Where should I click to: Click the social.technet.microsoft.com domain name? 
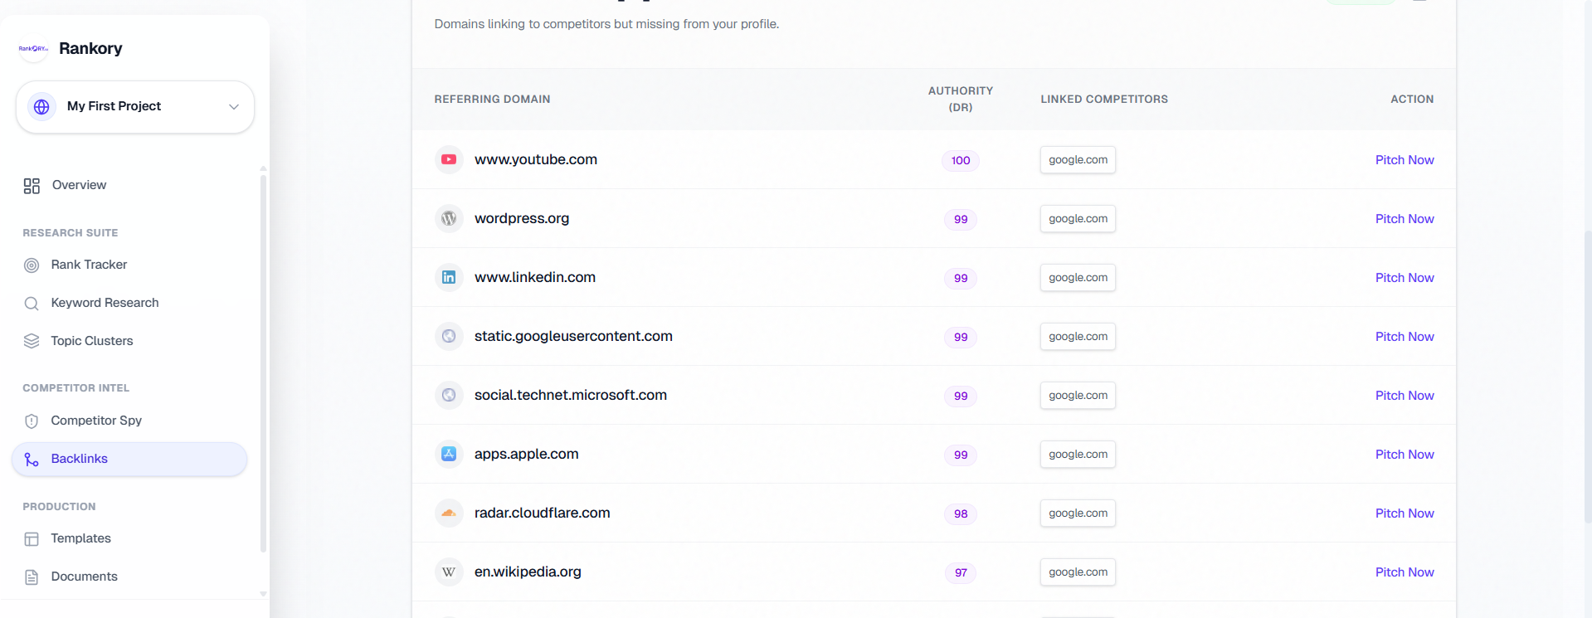coord(571,395)
